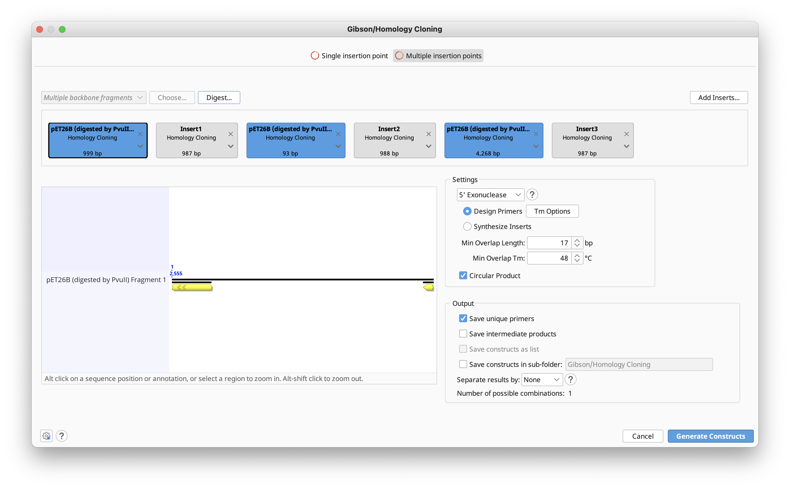Open the Multiple backbone fragments dropdown
Image resolution: width=790 pixels, height=489 pixels.
pos(94,98)
